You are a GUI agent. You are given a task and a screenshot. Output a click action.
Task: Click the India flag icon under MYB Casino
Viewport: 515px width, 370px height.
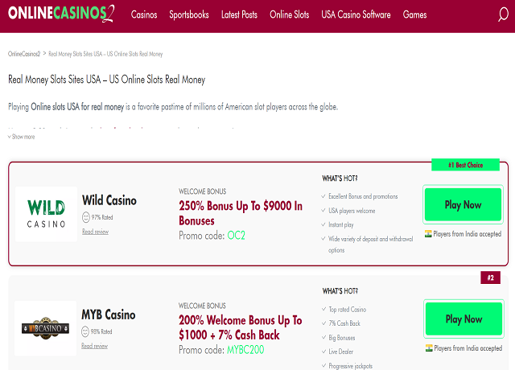pos(428,348)
